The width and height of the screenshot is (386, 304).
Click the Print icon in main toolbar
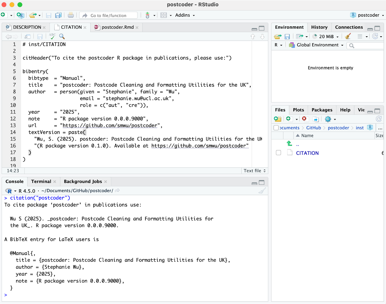[71, 15]
